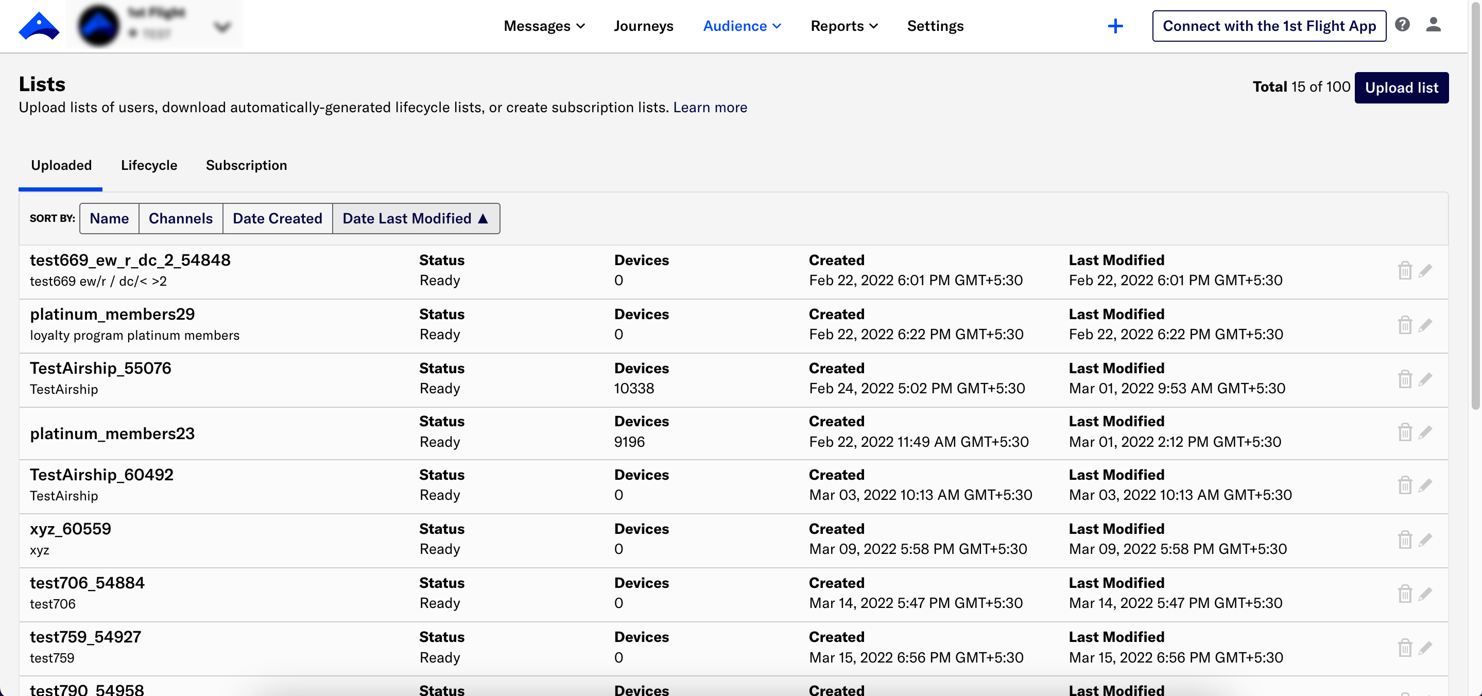Open the help question mark icon
The image size is (1482, 696).
click(x=1402, y=25)
